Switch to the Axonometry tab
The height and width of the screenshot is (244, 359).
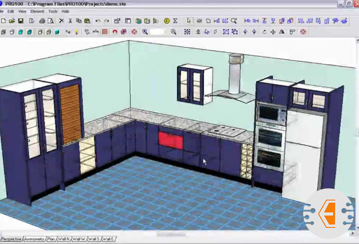[x=35, y=239]
